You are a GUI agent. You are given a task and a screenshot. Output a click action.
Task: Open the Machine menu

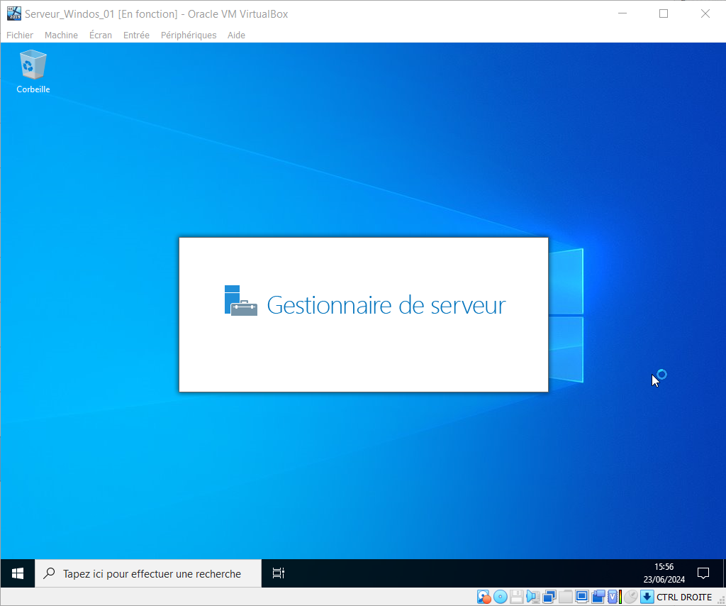point(61,35)
